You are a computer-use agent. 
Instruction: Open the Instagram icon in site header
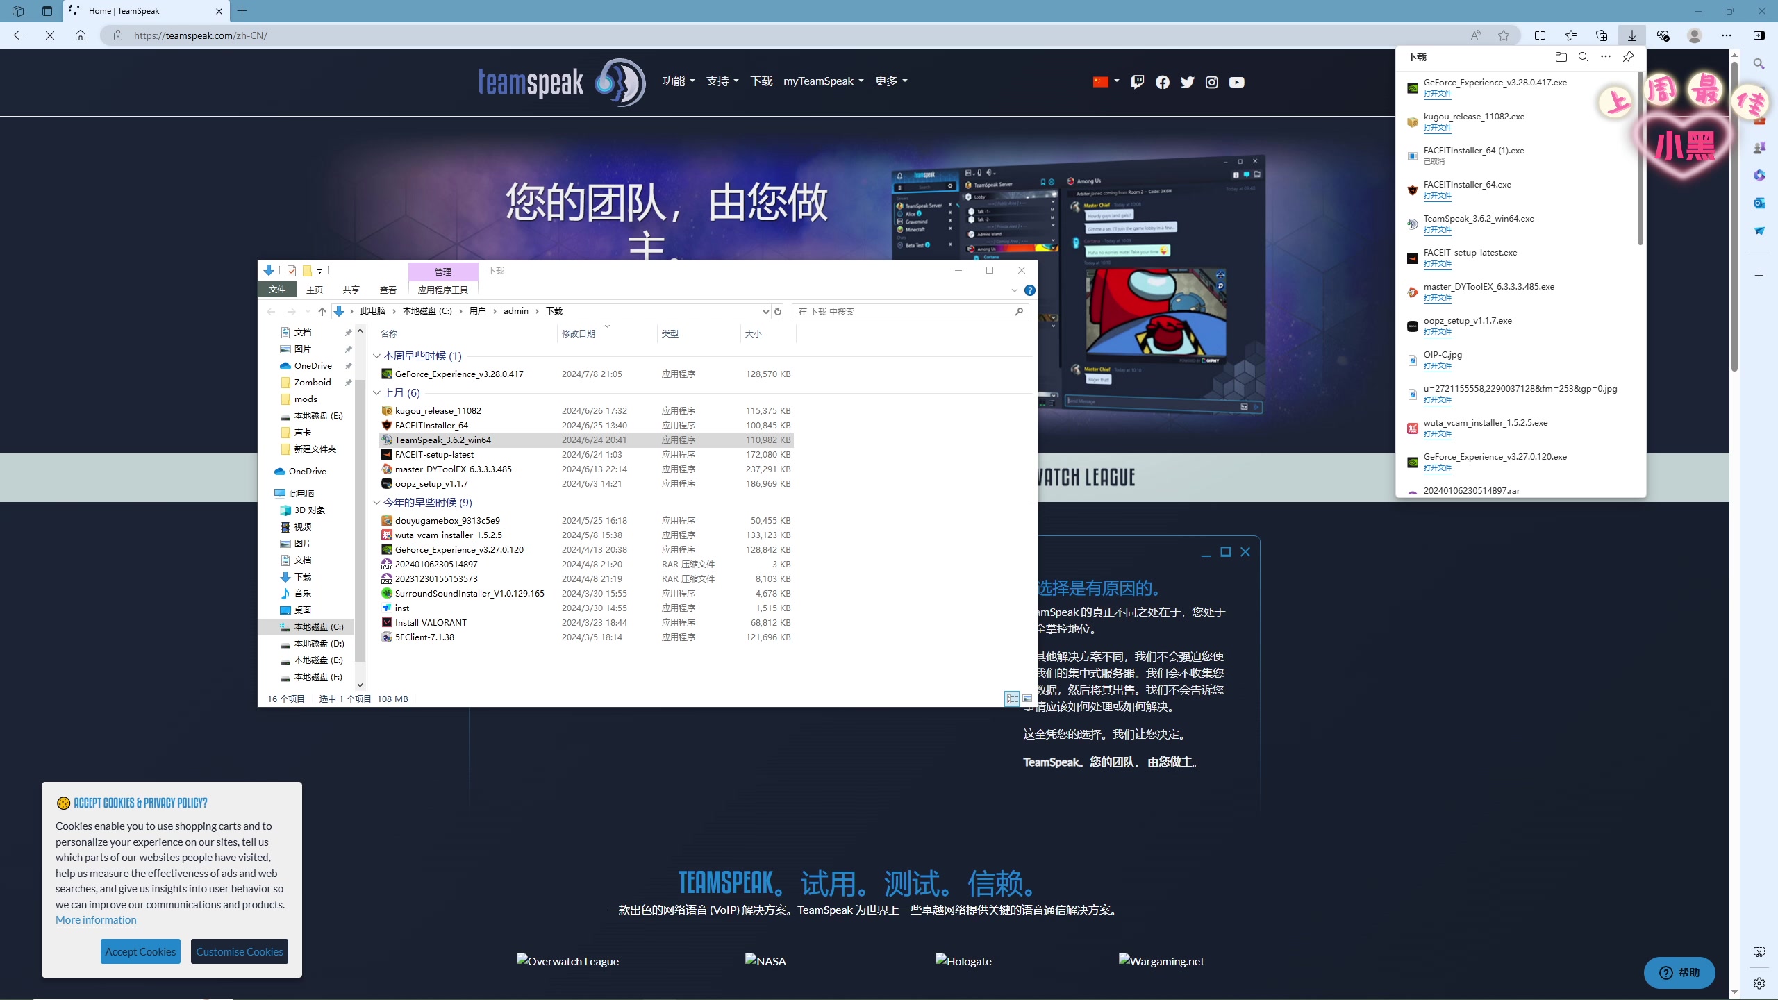[1212, 82]
